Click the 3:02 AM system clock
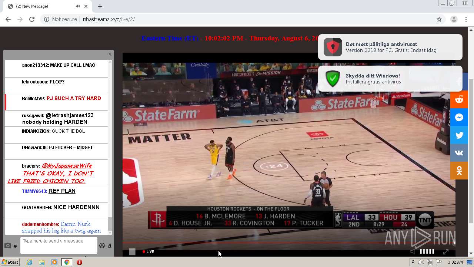The image size is (474, 267). pyautogui.click(x=455, y=262)
